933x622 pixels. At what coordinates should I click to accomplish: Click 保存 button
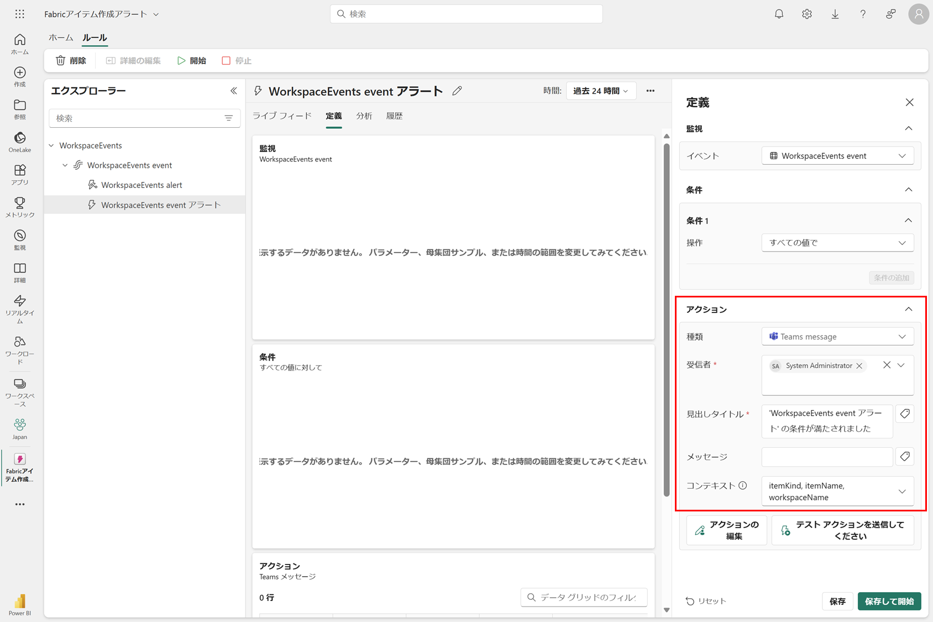coord(837,601)
